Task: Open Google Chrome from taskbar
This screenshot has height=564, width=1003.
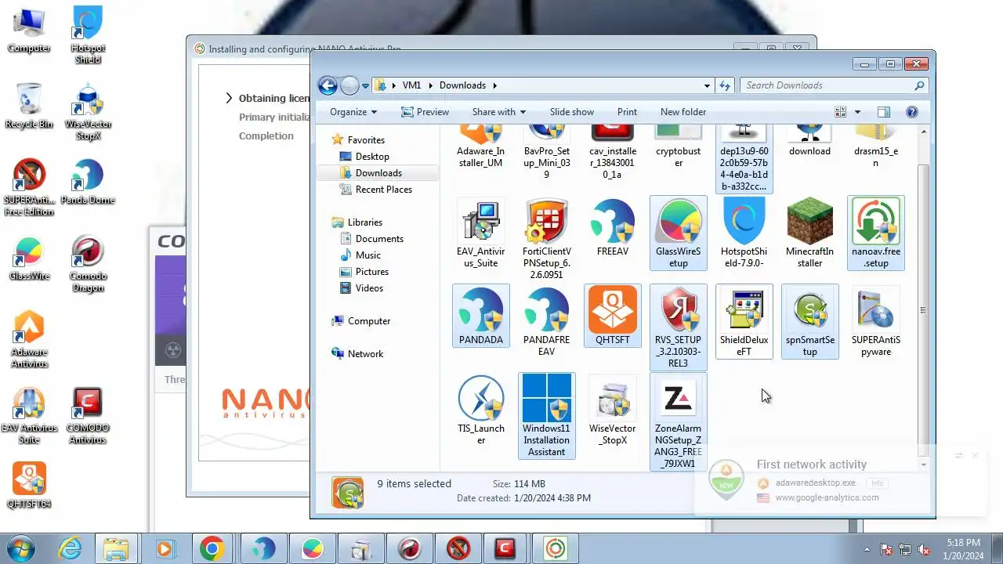Action: pyautogui.click(x=212, y=549)
